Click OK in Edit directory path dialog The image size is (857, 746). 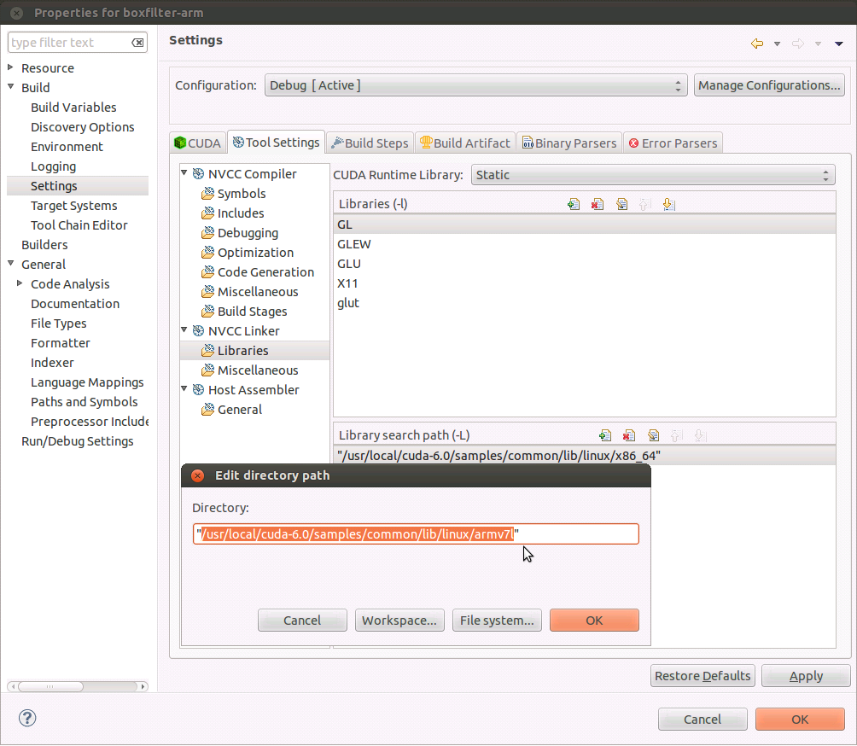point(594,621)
